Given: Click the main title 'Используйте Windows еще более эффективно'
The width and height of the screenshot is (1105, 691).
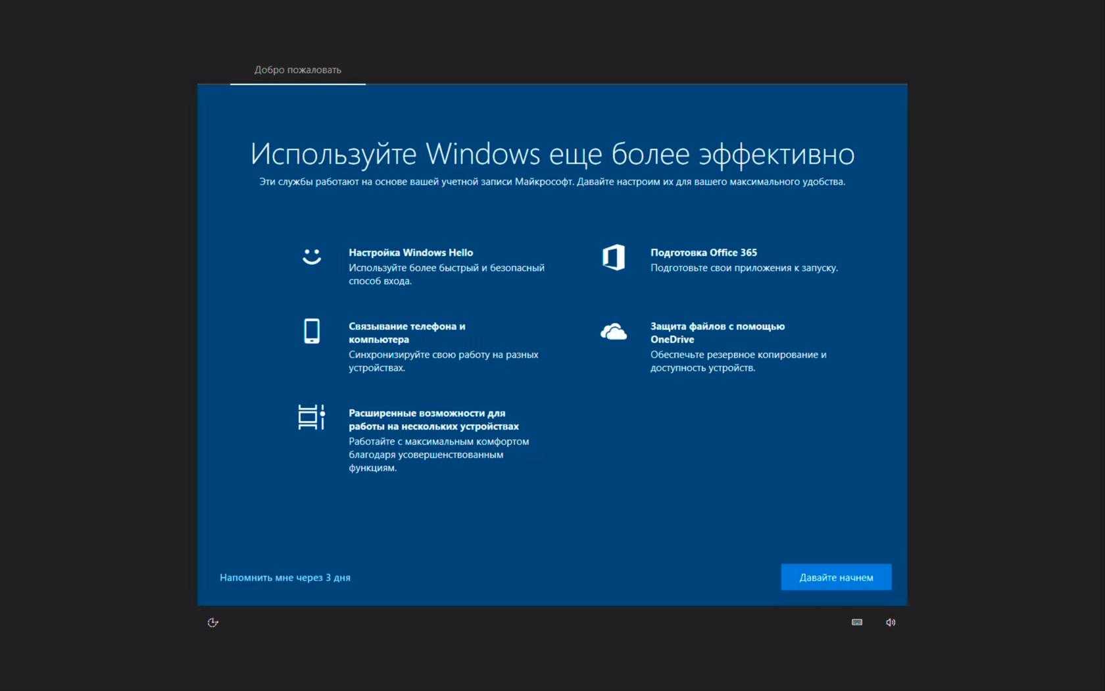Looking at the screenshot, I should point(552,154).
